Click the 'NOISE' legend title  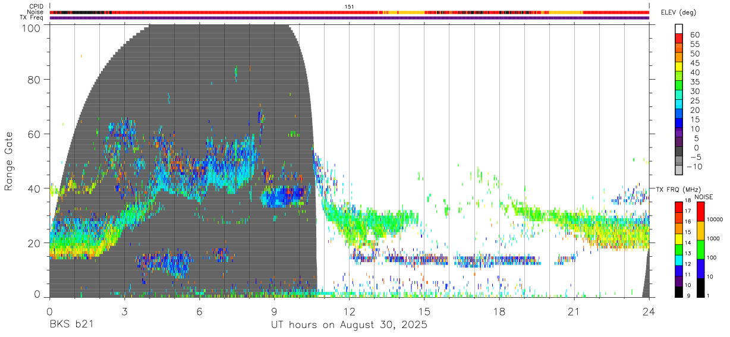point(703,197)
